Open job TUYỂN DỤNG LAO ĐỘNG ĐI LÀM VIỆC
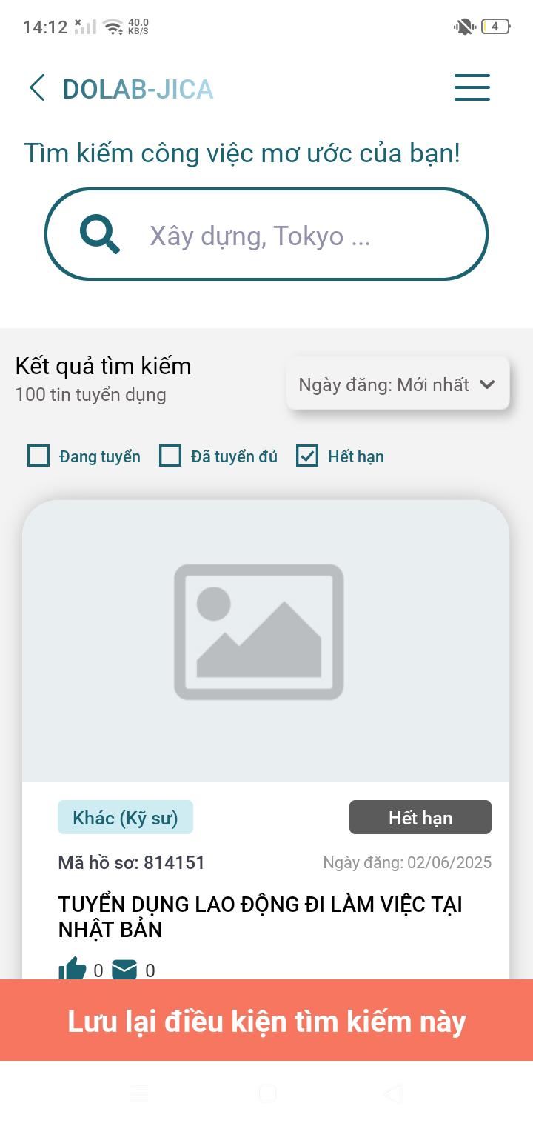533x1126 pixels. pos(261,917)
